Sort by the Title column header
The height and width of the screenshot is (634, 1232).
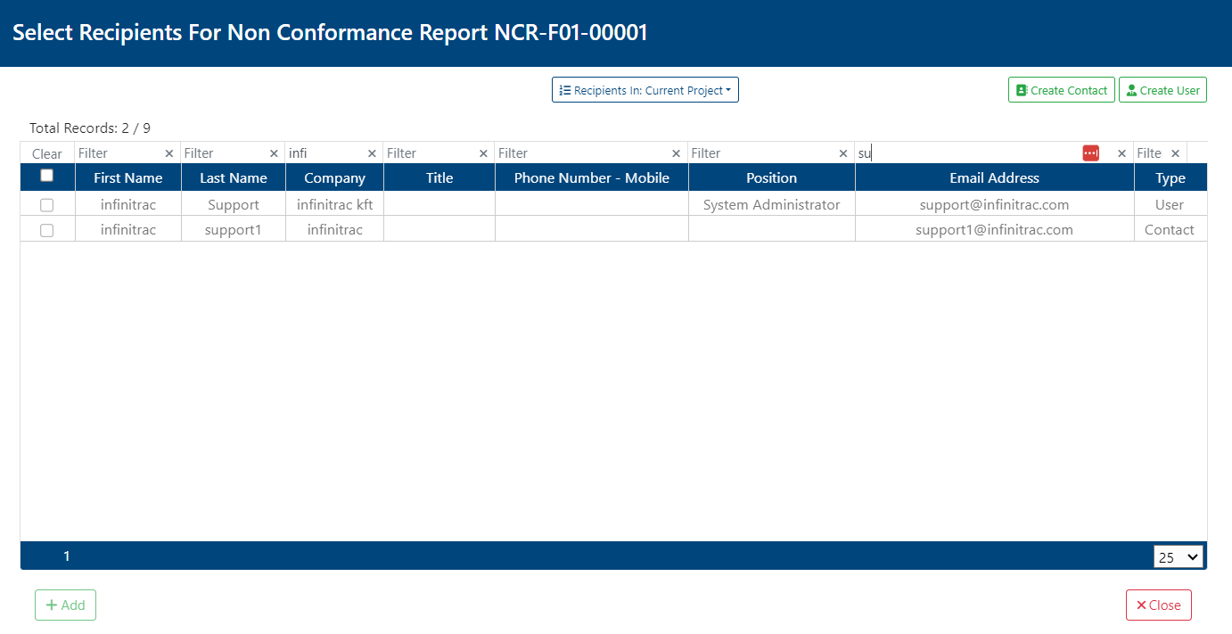click(439, 177)
